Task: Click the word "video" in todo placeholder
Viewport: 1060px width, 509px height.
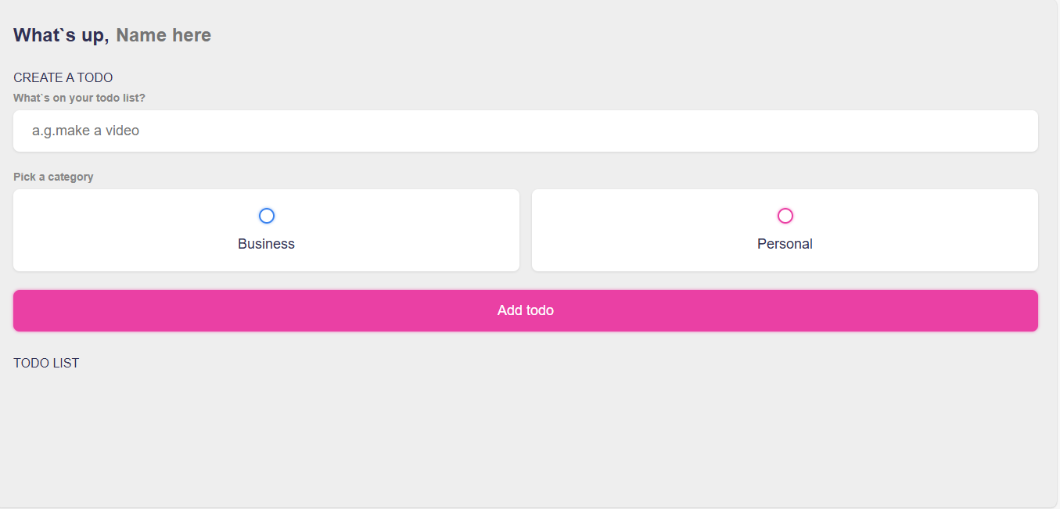Action: coord(122,131)
